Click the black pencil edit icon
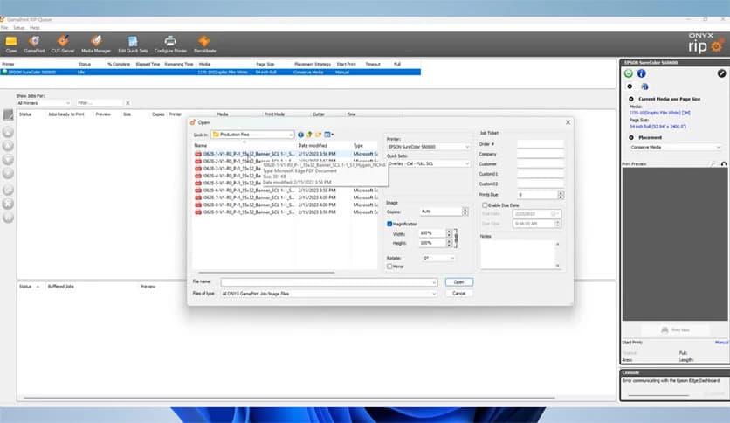The height and width of the screenshot is (423, 730). [x=721, y=73]
